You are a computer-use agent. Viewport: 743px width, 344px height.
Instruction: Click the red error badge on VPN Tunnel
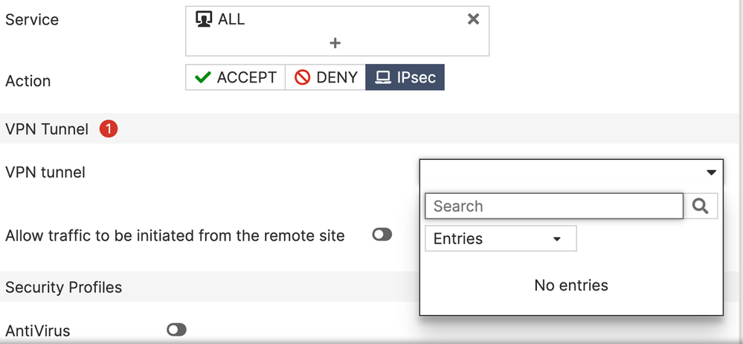(109, 129)
